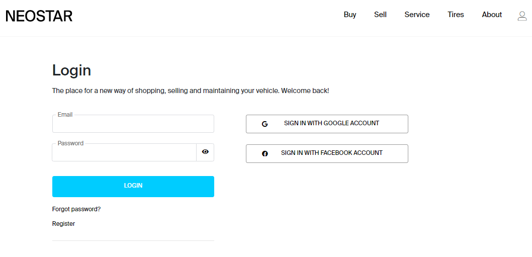Show password with the eye icon
Screen dimensions: 532x257
(x=205, y=152)
